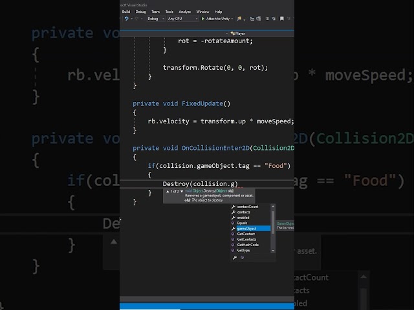The image size is (414, 310).
Task: Click the IntelliSense list scroll-up arrow
Action: (273, 206)
